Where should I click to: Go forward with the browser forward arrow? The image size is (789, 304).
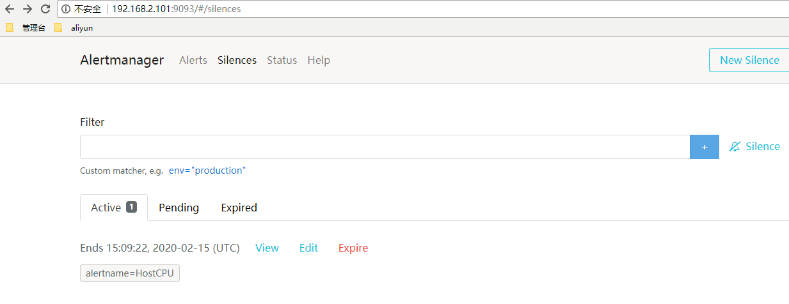pos(28,9)
